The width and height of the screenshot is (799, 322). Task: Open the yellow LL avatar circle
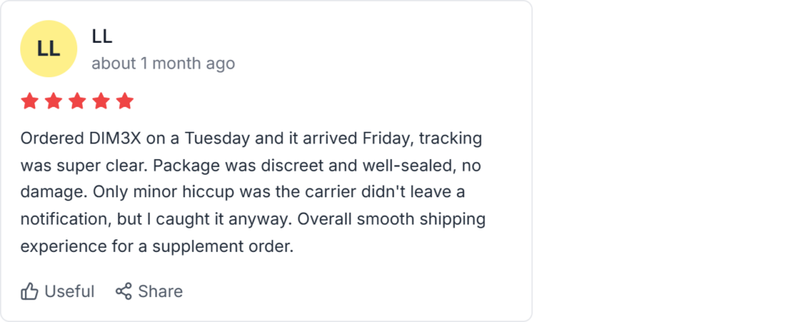pos(48,48)
